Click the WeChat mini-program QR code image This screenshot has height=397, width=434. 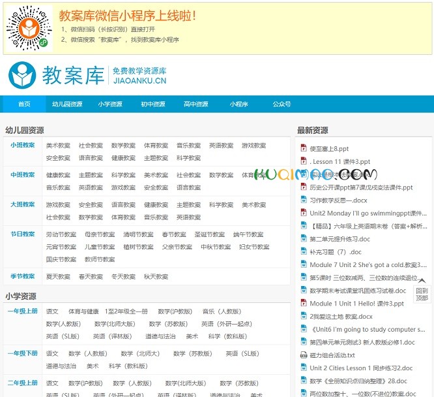29,29
